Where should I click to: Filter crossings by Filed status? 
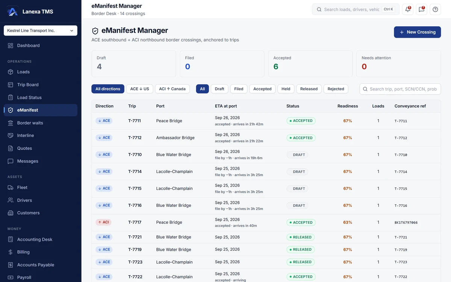coord(239,89)
